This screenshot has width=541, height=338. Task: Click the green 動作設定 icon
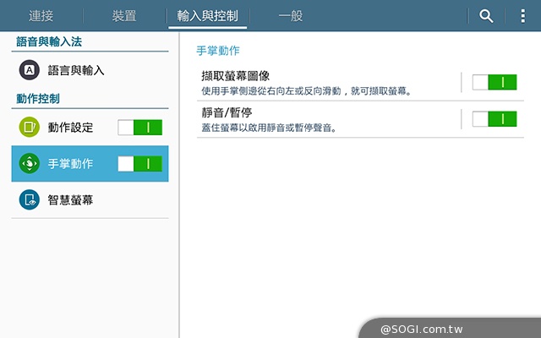coord(29,128)
